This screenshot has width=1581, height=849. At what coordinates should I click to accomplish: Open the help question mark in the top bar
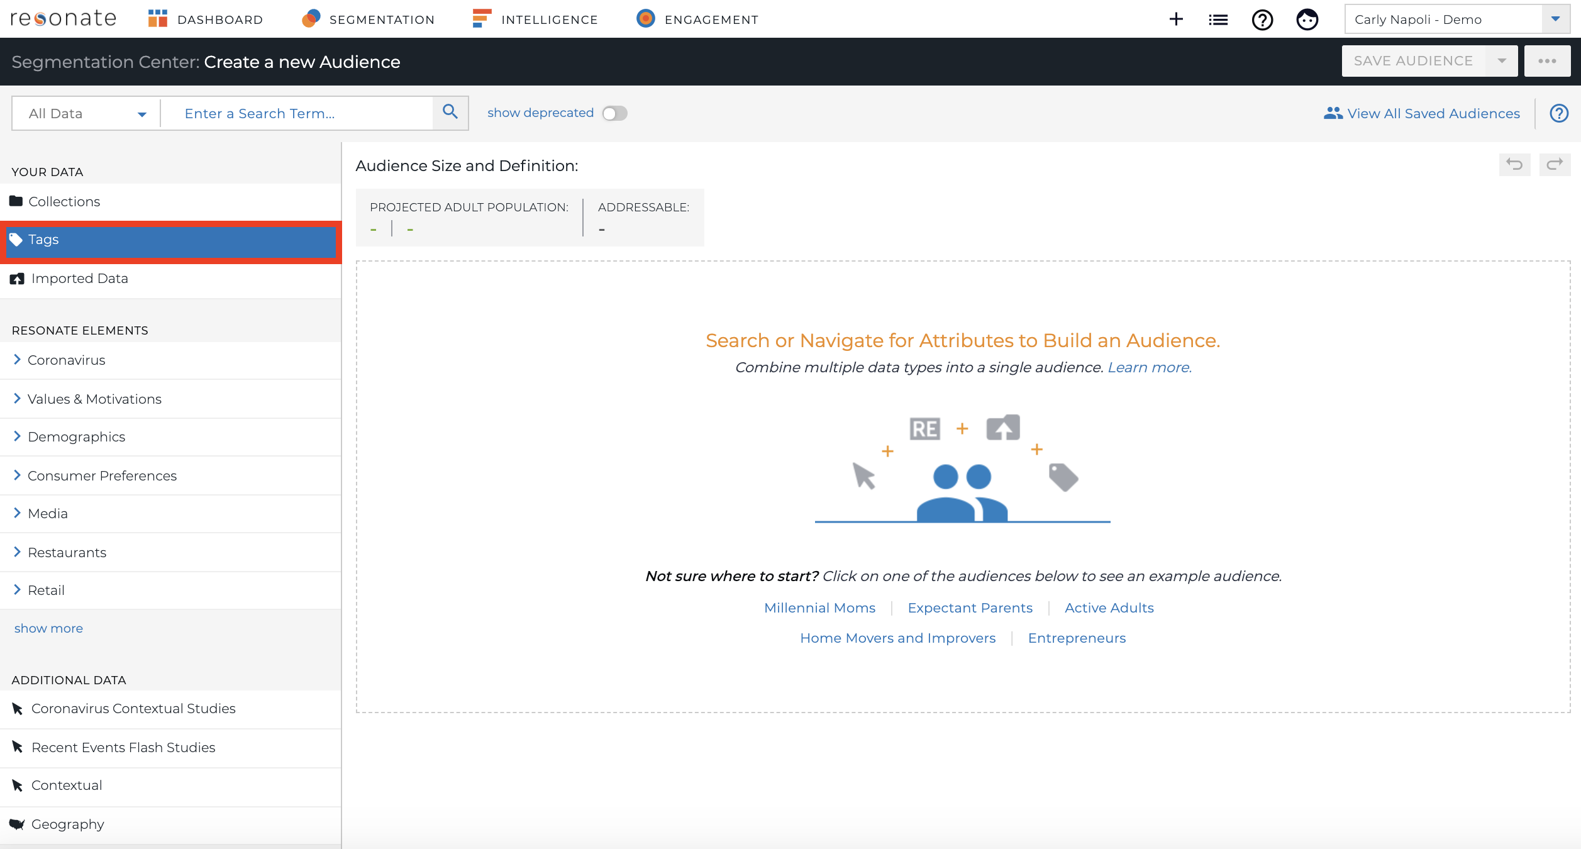pyautogui.click(x=1262, y=20)
